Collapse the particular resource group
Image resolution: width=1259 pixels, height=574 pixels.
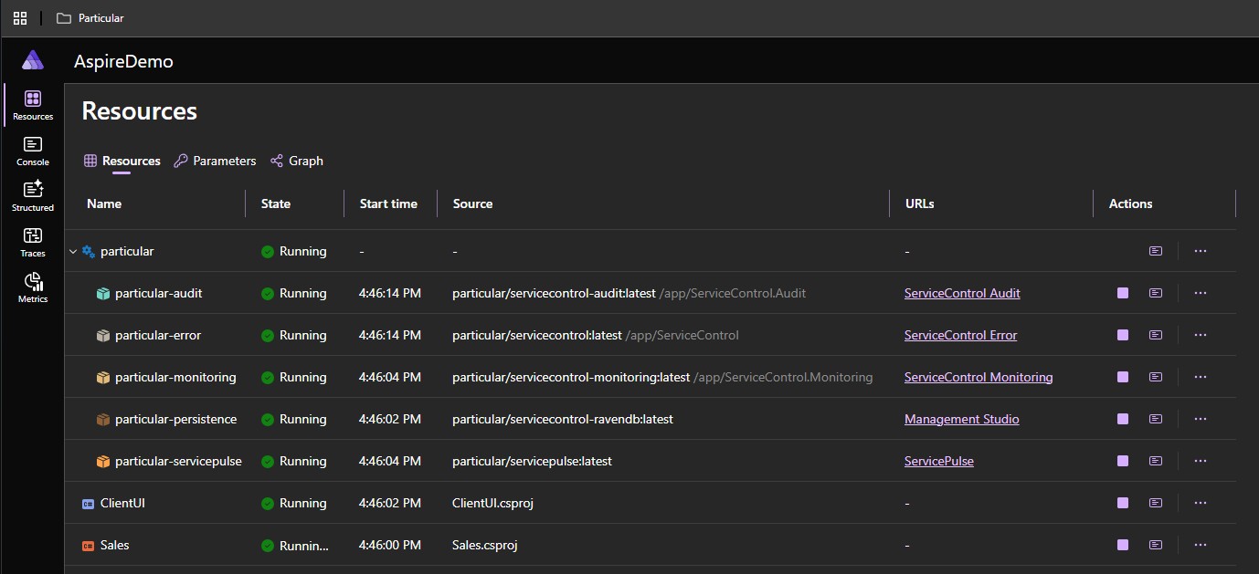73,252
